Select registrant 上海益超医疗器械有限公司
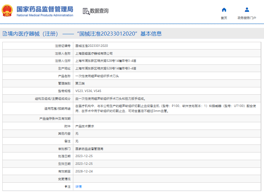This screenshot has width=264, height=193. [94, 53]
